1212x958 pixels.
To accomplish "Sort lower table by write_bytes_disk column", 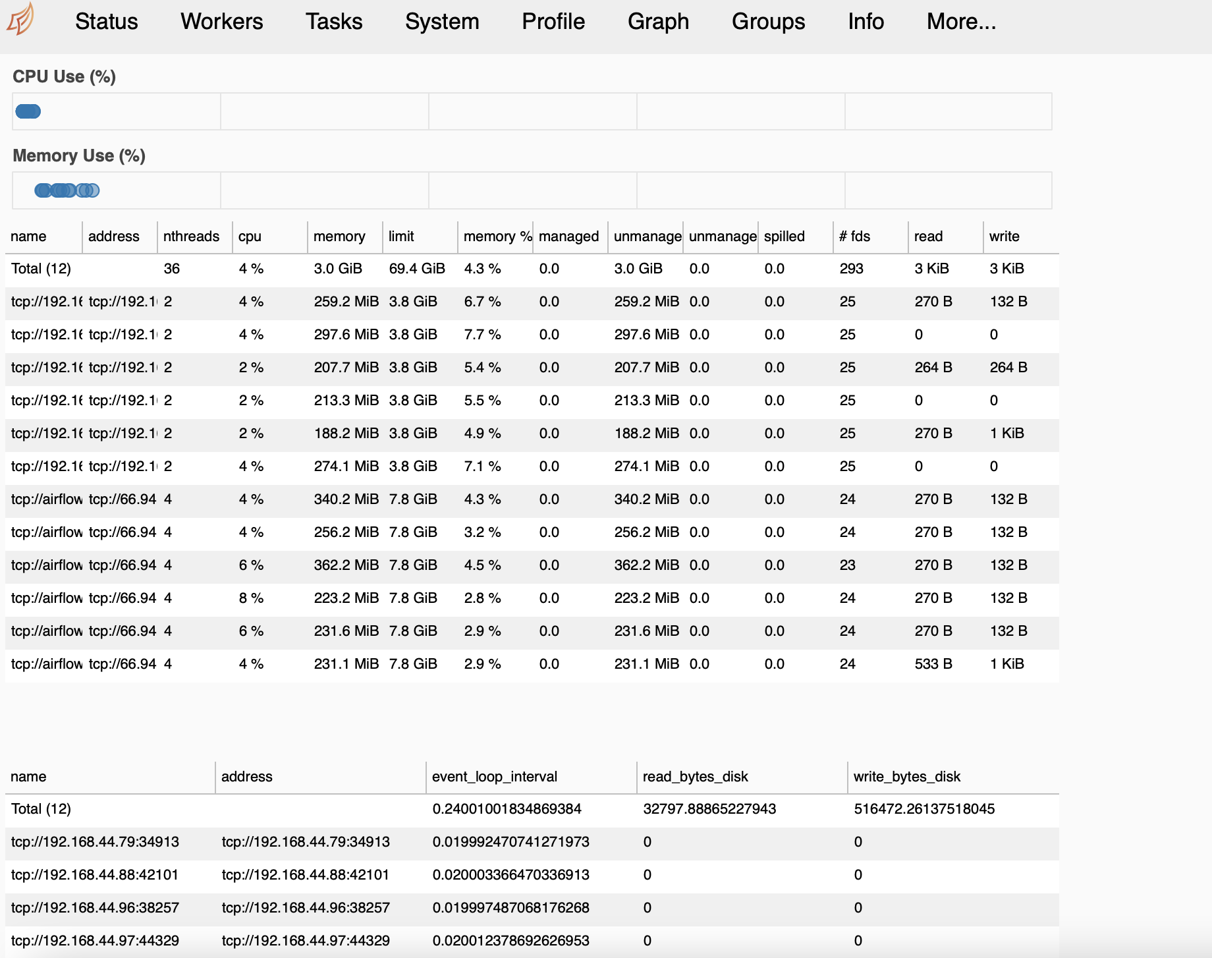I will coord(907,777).
